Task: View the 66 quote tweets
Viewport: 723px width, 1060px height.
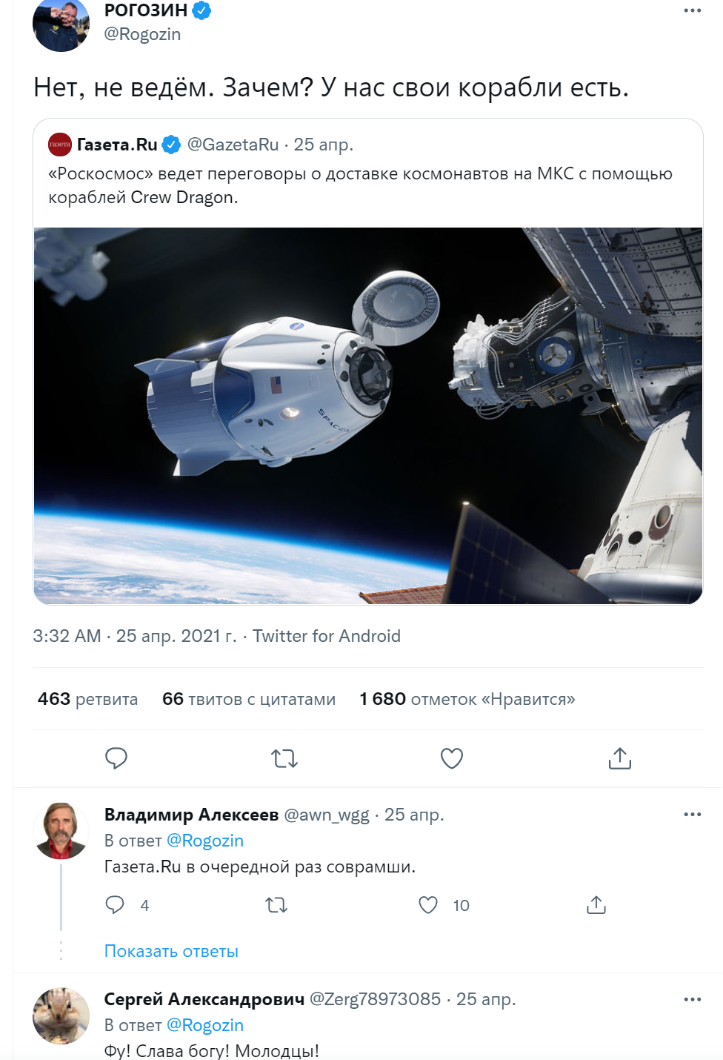Action: coord(248,699)
